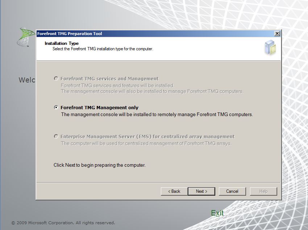The width and height of the screenshot is (308, 230).
Task: Click the partially hidden Welcome text
Action: (x=27, y=80)
